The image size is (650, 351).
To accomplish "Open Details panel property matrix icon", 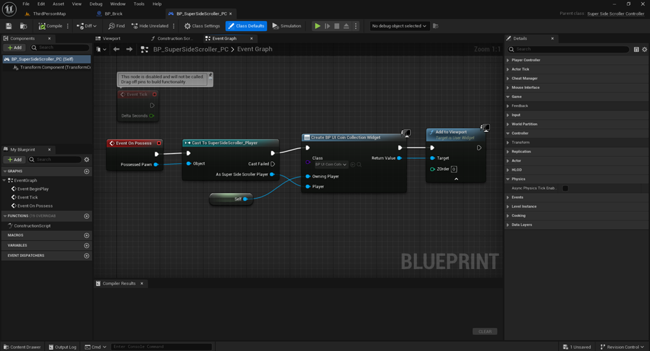I will pyautogui.click(x=636, y=50).
